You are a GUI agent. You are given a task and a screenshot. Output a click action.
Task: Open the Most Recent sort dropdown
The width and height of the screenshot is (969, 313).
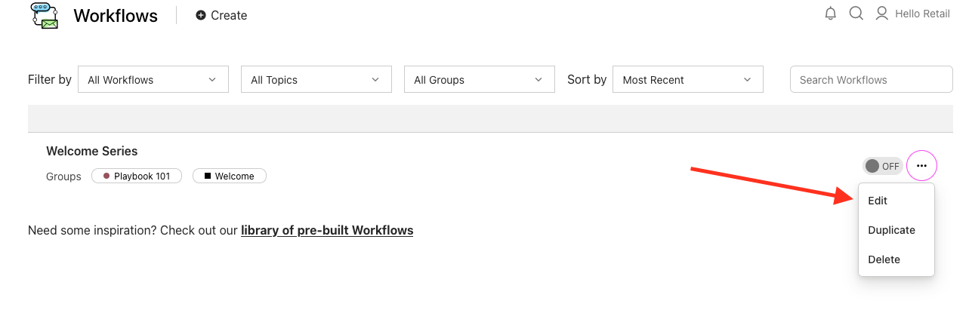click(x=687, y=80)
